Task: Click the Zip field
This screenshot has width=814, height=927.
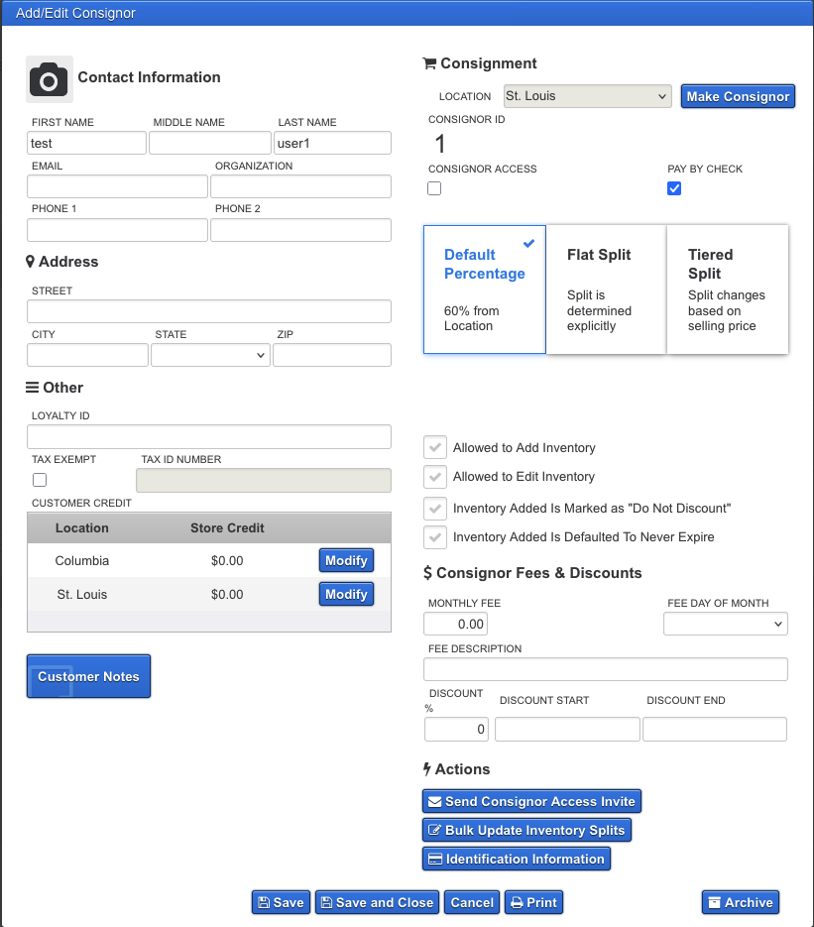Action: tap(332, 355)
